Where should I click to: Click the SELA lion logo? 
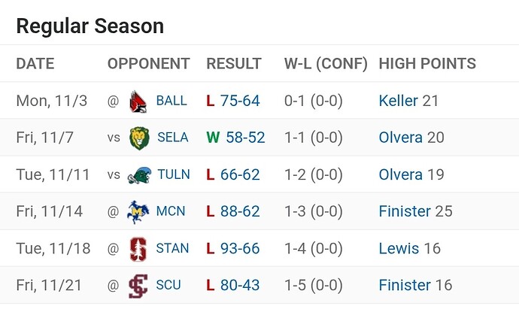[x=138, y=138]
